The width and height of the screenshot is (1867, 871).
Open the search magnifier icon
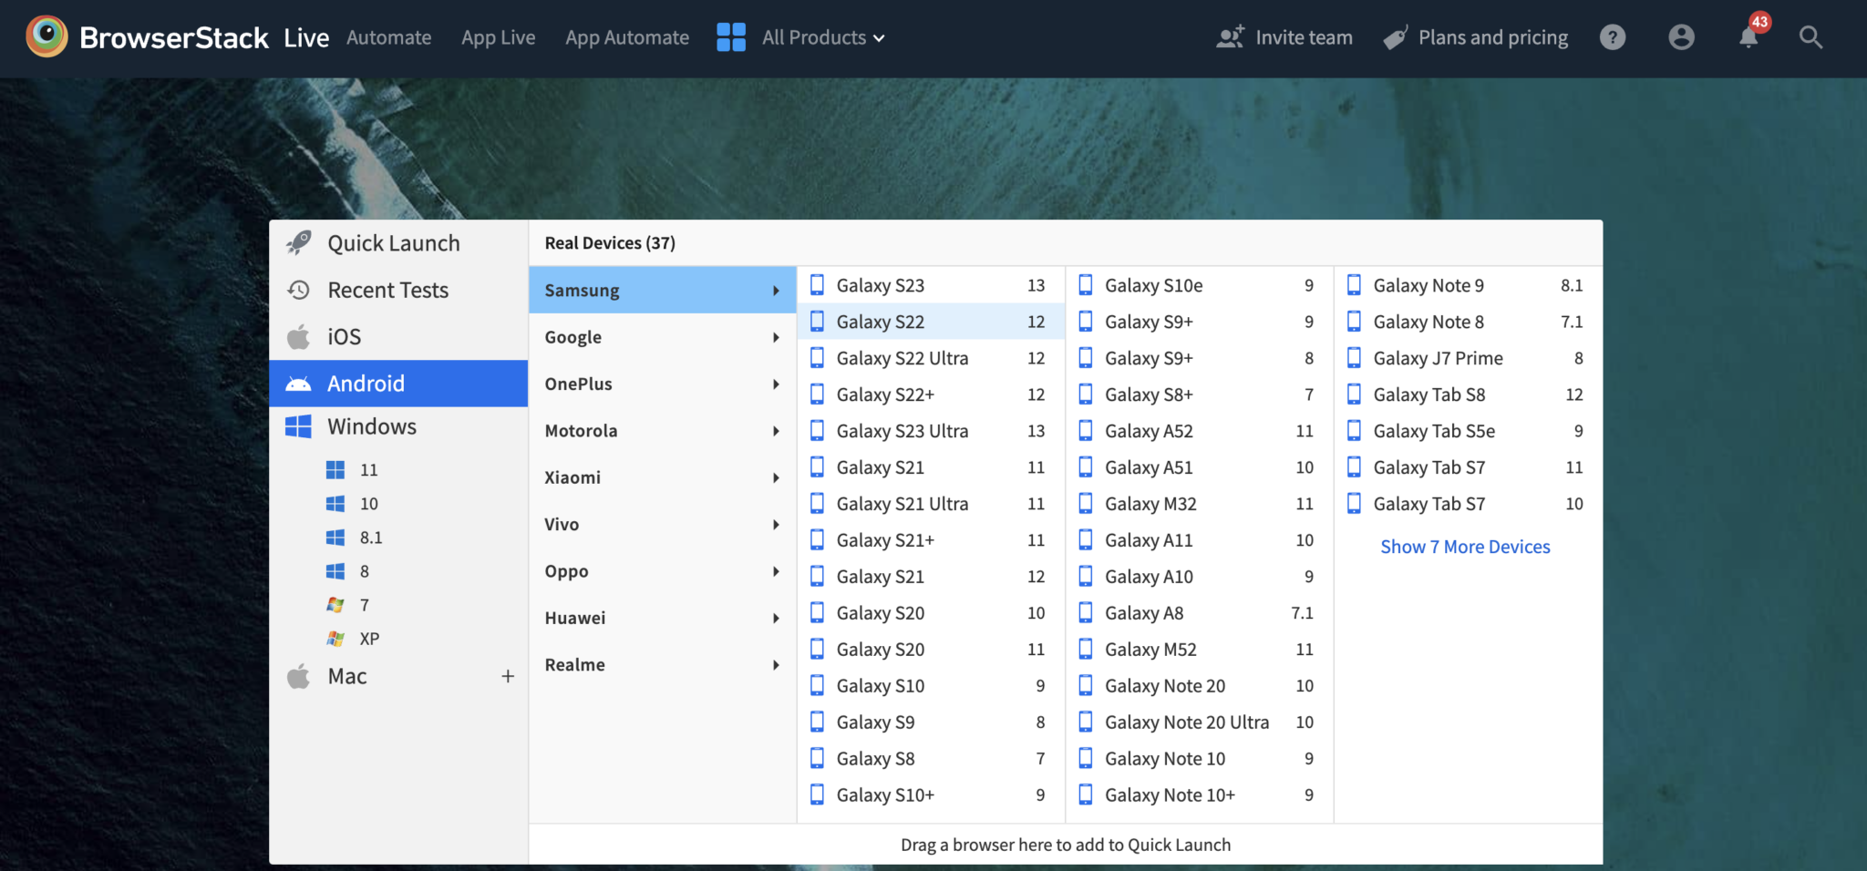tap(1810, 38)
